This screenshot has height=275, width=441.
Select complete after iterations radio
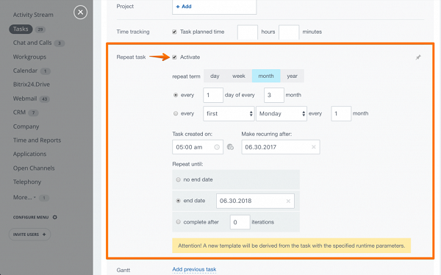pos(179,222)
